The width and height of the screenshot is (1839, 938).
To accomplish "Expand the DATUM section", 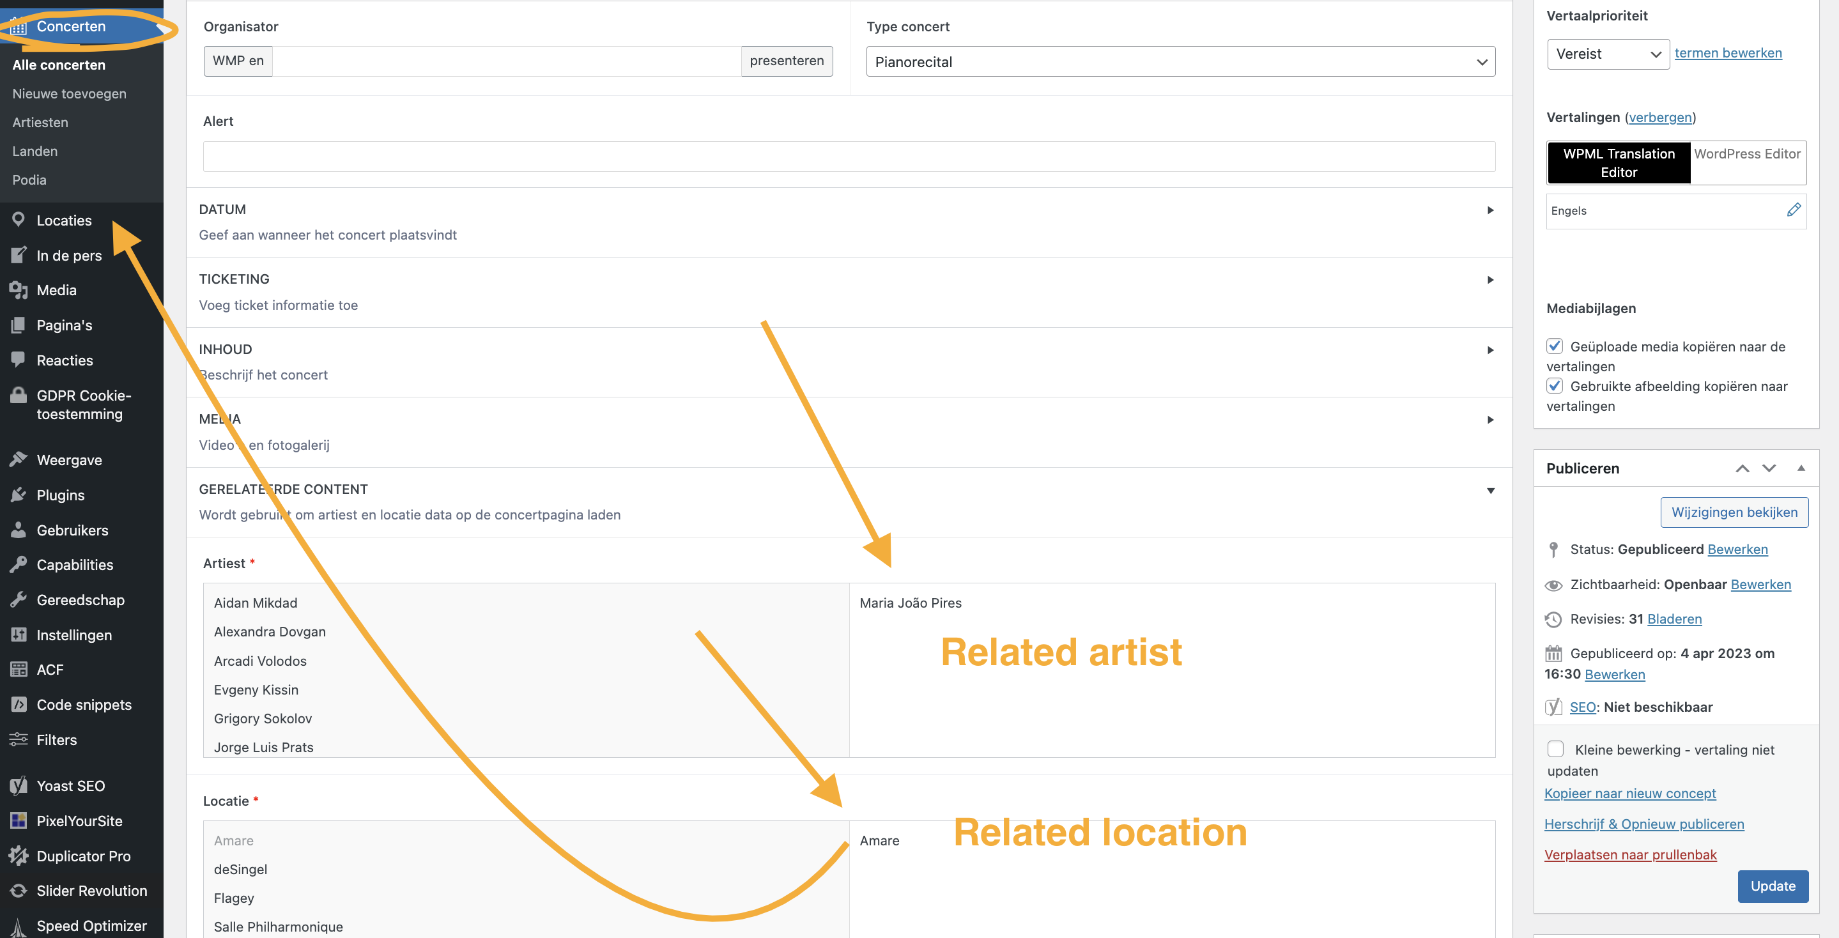I will (1490, 210).
